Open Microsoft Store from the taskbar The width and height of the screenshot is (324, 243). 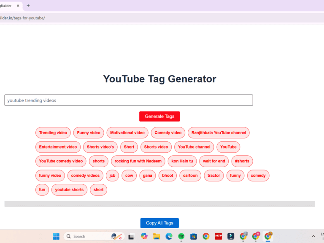click(x=194, y=236)
